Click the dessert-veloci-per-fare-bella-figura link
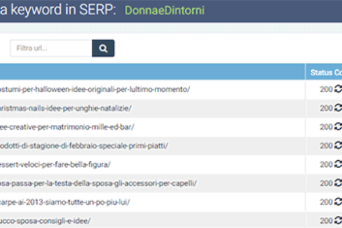 tap(55, 165)
